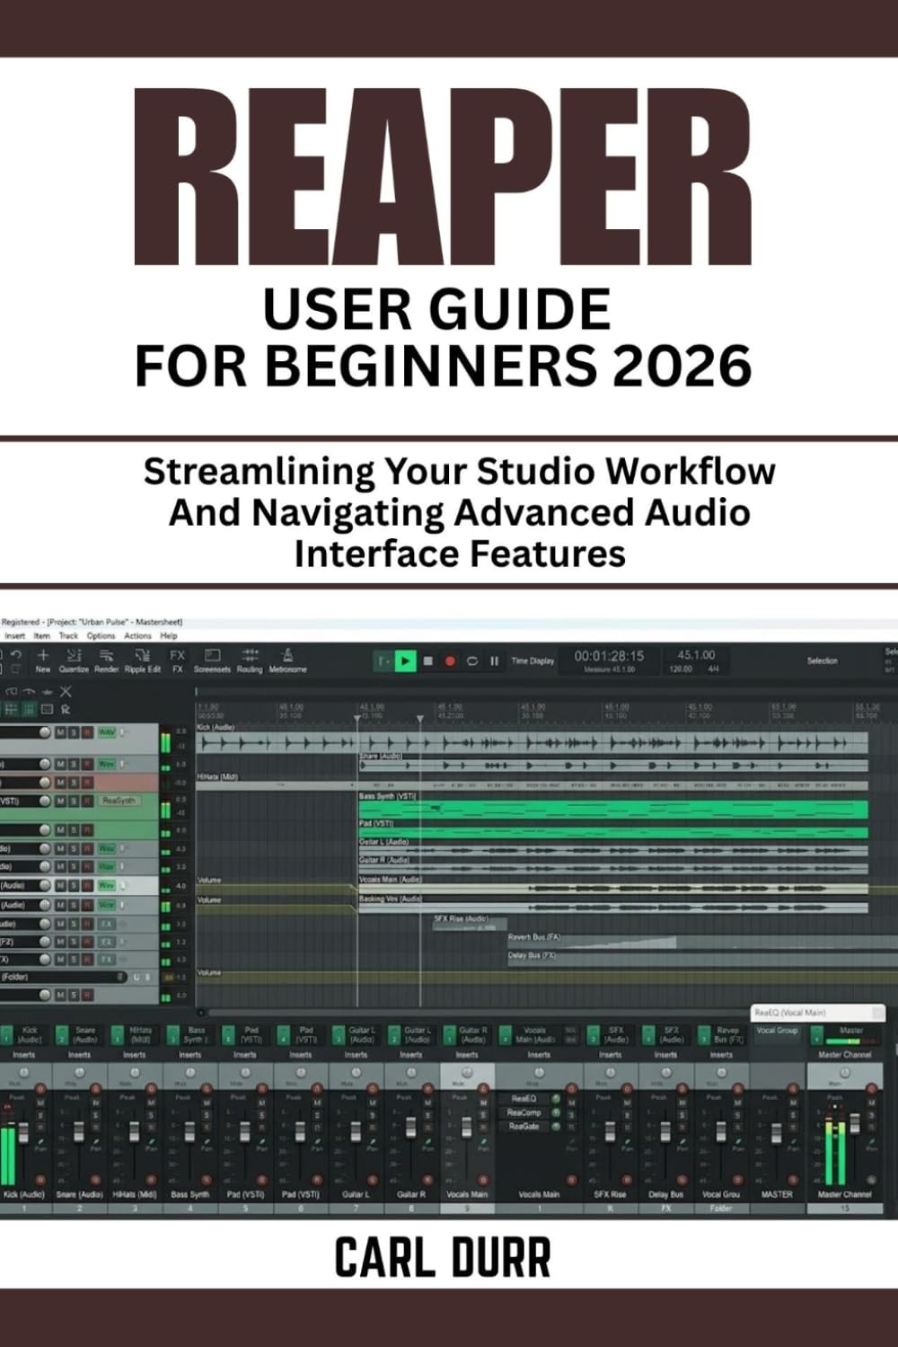
Task: Click the Selection field in transport
Action: (x=822, y=661)
